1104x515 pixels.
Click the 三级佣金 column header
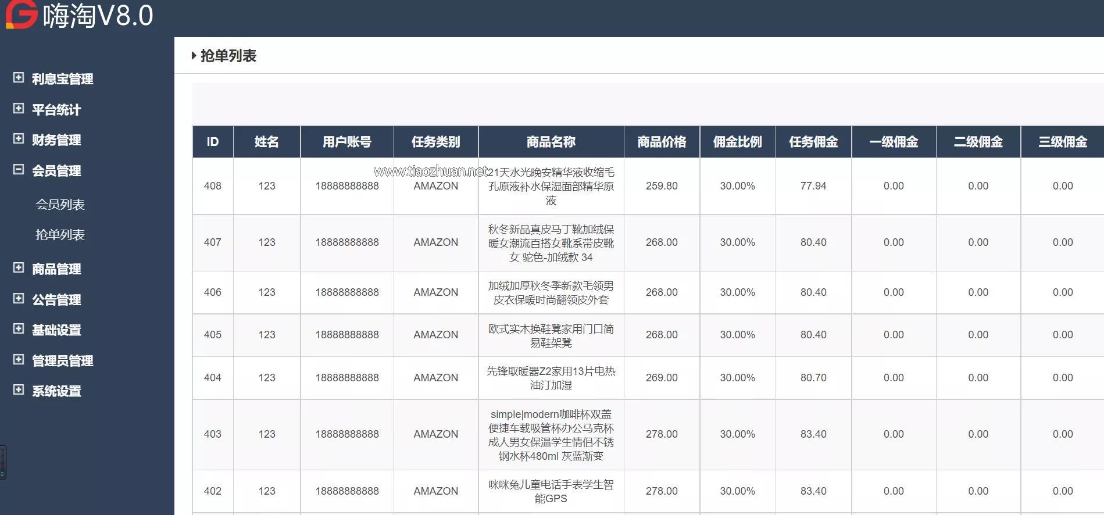point(1063,142)
